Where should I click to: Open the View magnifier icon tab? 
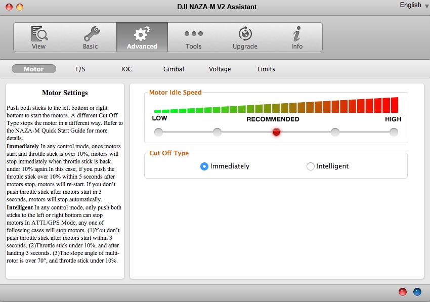coord(39,37)
